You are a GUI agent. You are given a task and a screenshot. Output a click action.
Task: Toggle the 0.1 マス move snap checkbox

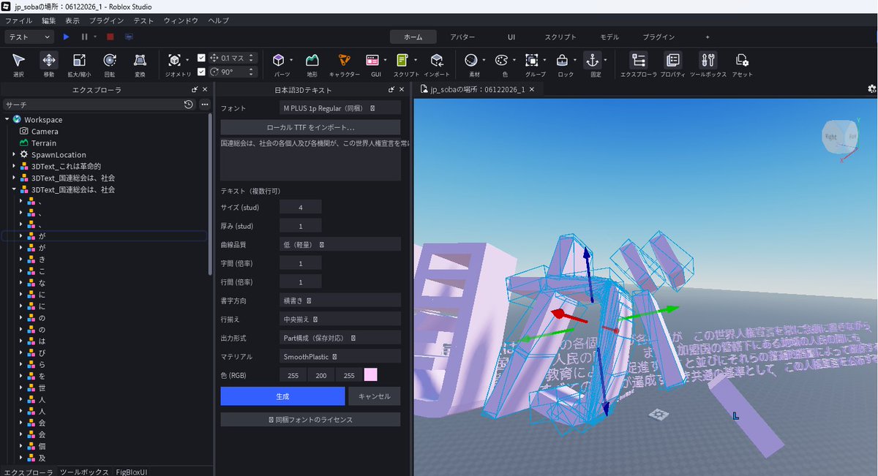pos(202,58)
